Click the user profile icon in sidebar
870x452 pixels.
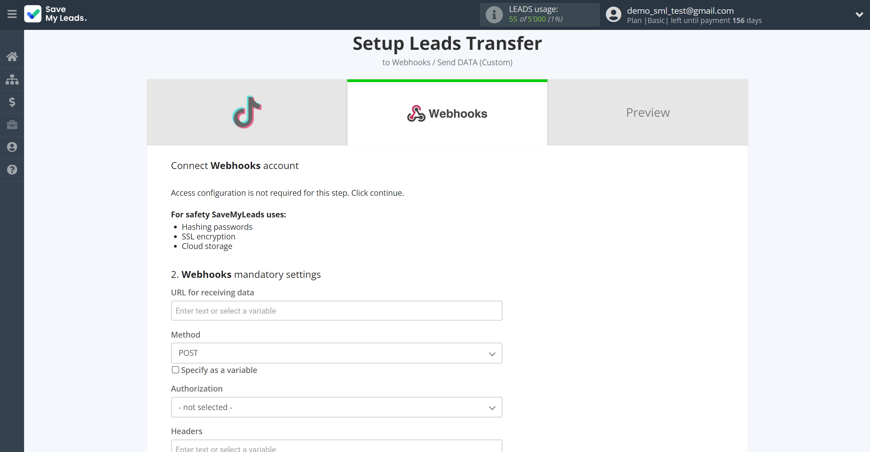point(12,147)
